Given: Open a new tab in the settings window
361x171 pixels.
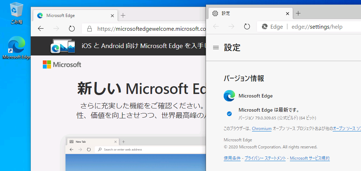Looking at the screenshot, I should [298, 13].
